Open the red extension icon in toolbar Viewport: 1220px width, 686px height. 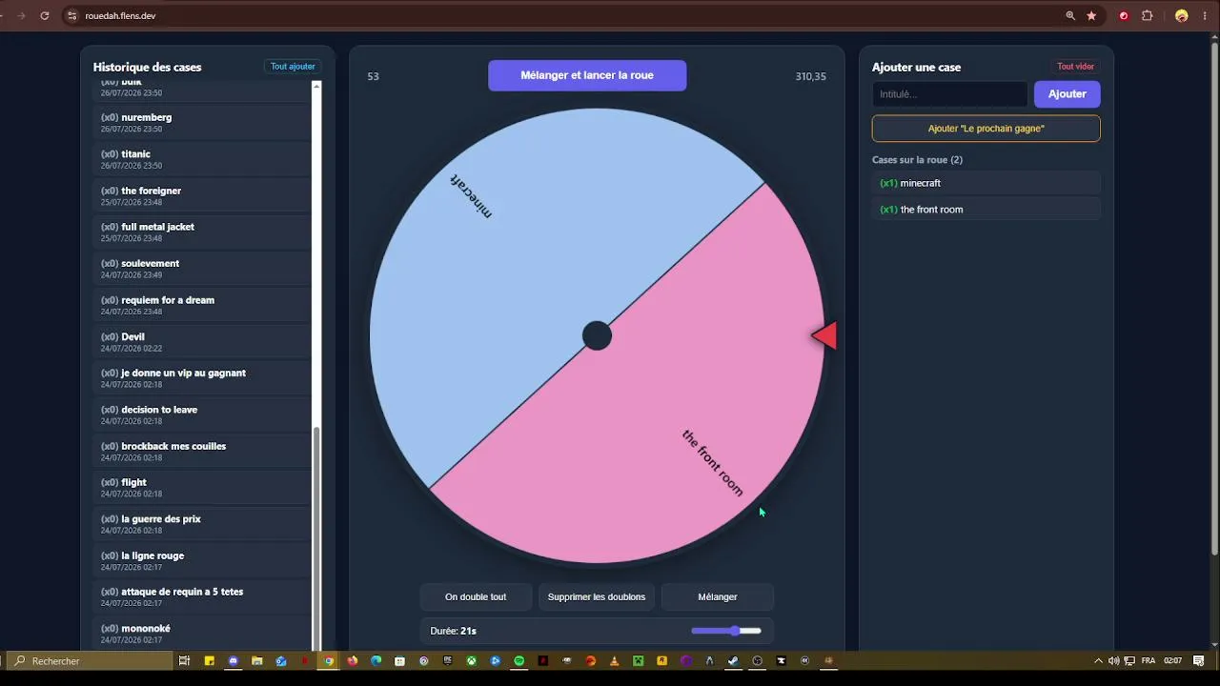coord(1124,16)
